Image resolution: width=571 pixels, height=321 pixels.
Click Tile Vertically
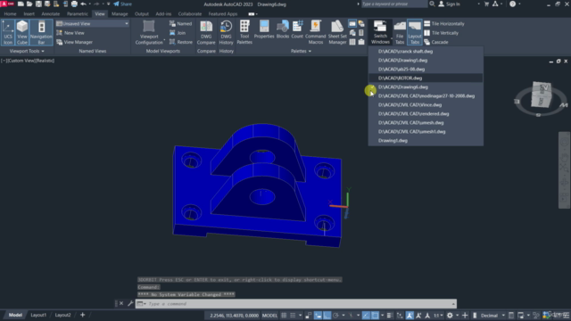441,33
